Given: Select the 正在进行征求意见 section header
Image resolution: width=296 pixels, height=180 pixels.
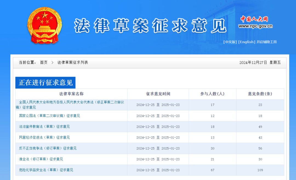Looking at the screenshot, I should [45, 82].
